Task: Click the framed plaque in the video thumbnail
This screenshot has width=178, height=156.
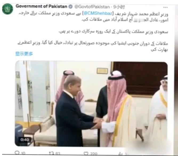Action: pyautogui.click(x=102, y=71)
